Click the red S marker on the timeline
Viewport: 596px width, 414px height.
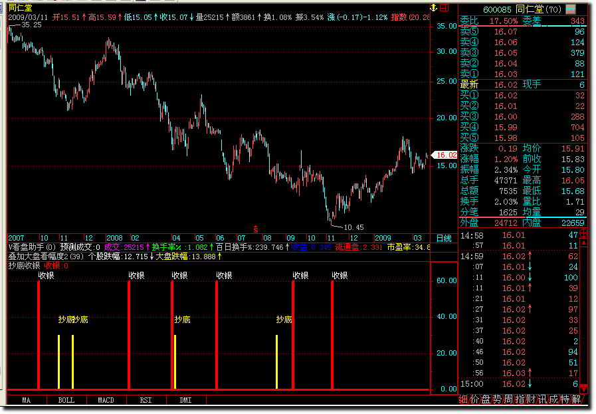255,229
